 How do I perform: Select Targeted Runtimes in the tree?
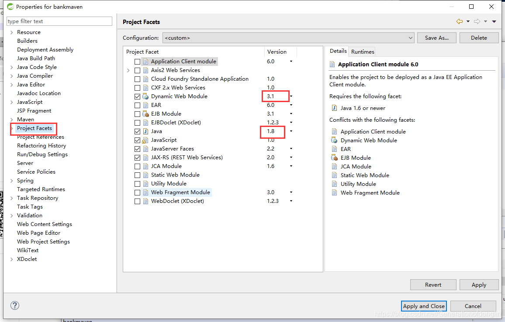tap(41, 189)
